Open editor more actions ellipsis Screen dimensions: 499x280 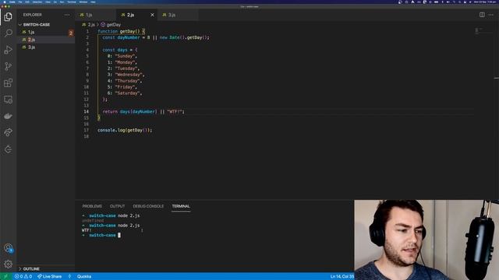click(491, 15)
